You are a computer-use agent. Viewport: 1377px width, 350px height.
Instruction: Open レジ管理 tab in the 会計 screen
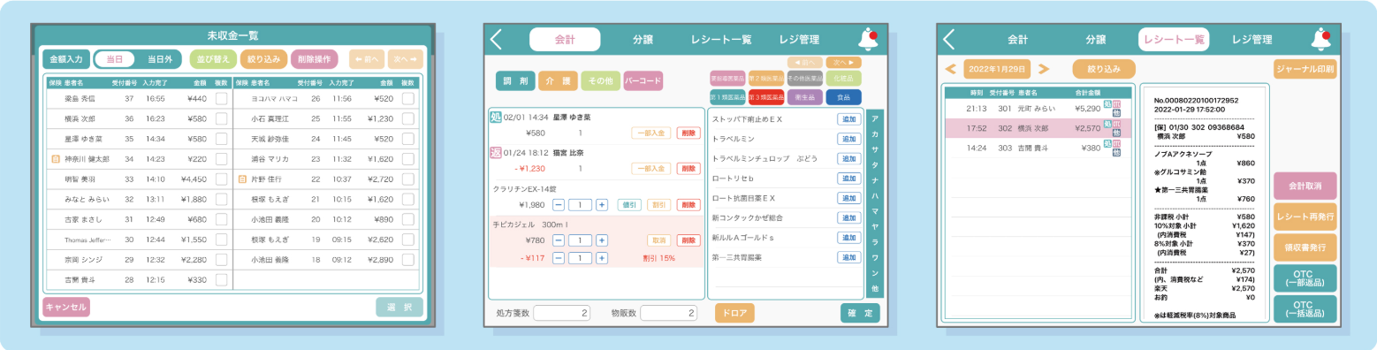click(x=799, y=40)
